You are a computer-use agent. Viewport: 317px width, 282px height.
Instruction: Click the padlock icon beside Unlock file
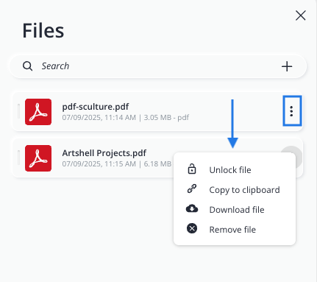pos(192,169)
